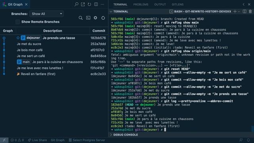This screenshot has width=254, height=143.
Task: Click the terminal vertical scrollbar
Action: (252, 129)
